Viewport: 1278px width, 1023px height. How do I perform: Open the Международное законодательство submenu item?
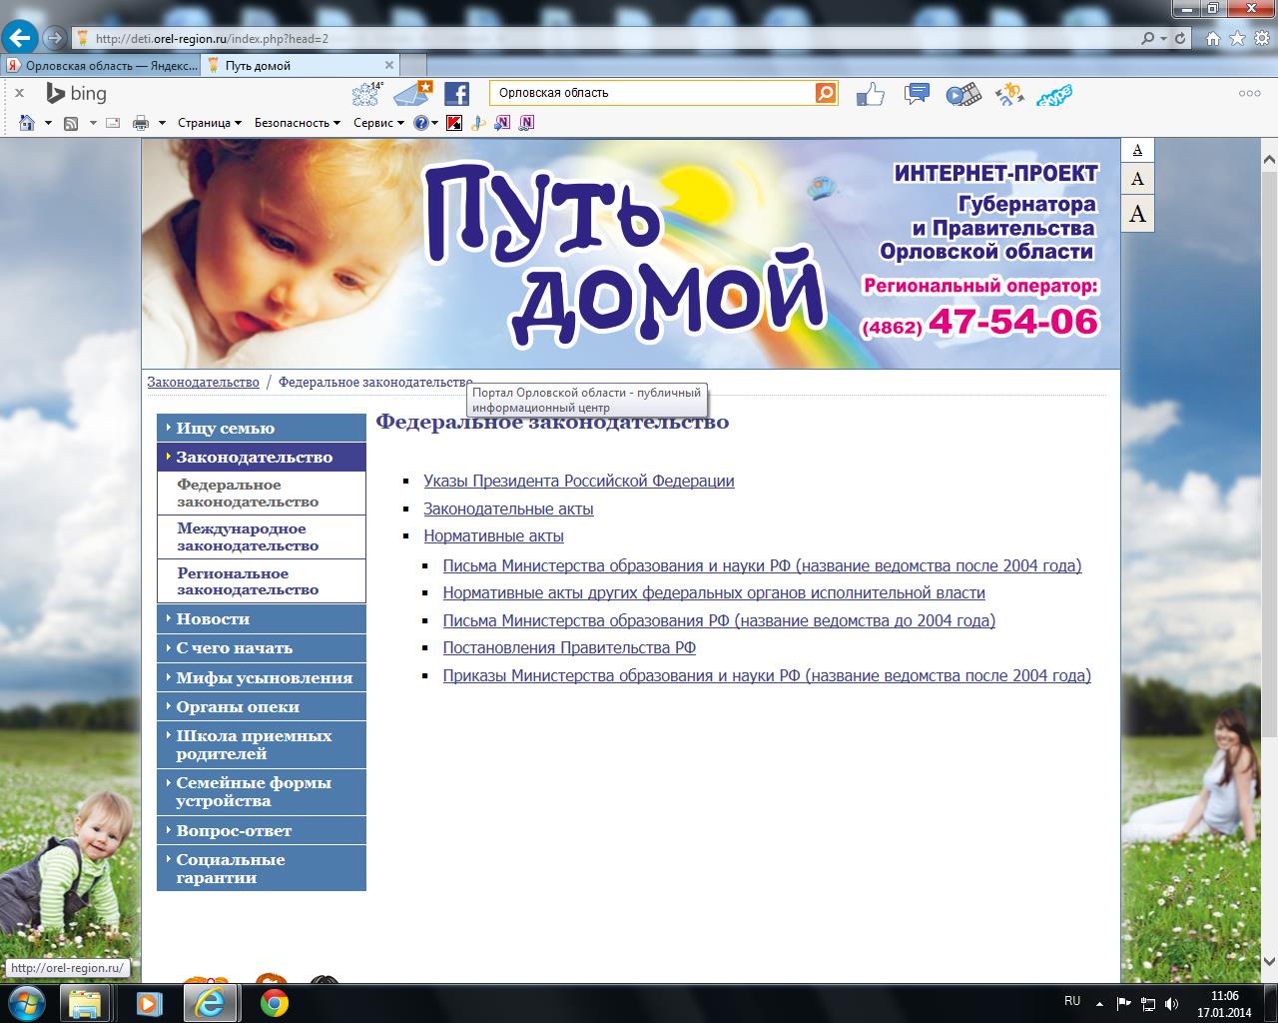pyautogui.click(x=262, y=537)
